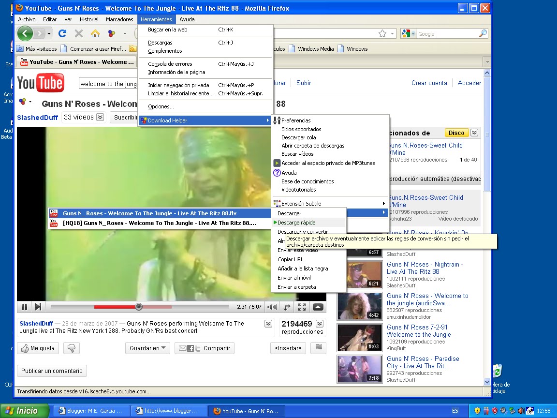This screenshot has height=418, width=557.
Task: Open Acceder al espacio privado de MP3tunes
Action: click(328, 163)
